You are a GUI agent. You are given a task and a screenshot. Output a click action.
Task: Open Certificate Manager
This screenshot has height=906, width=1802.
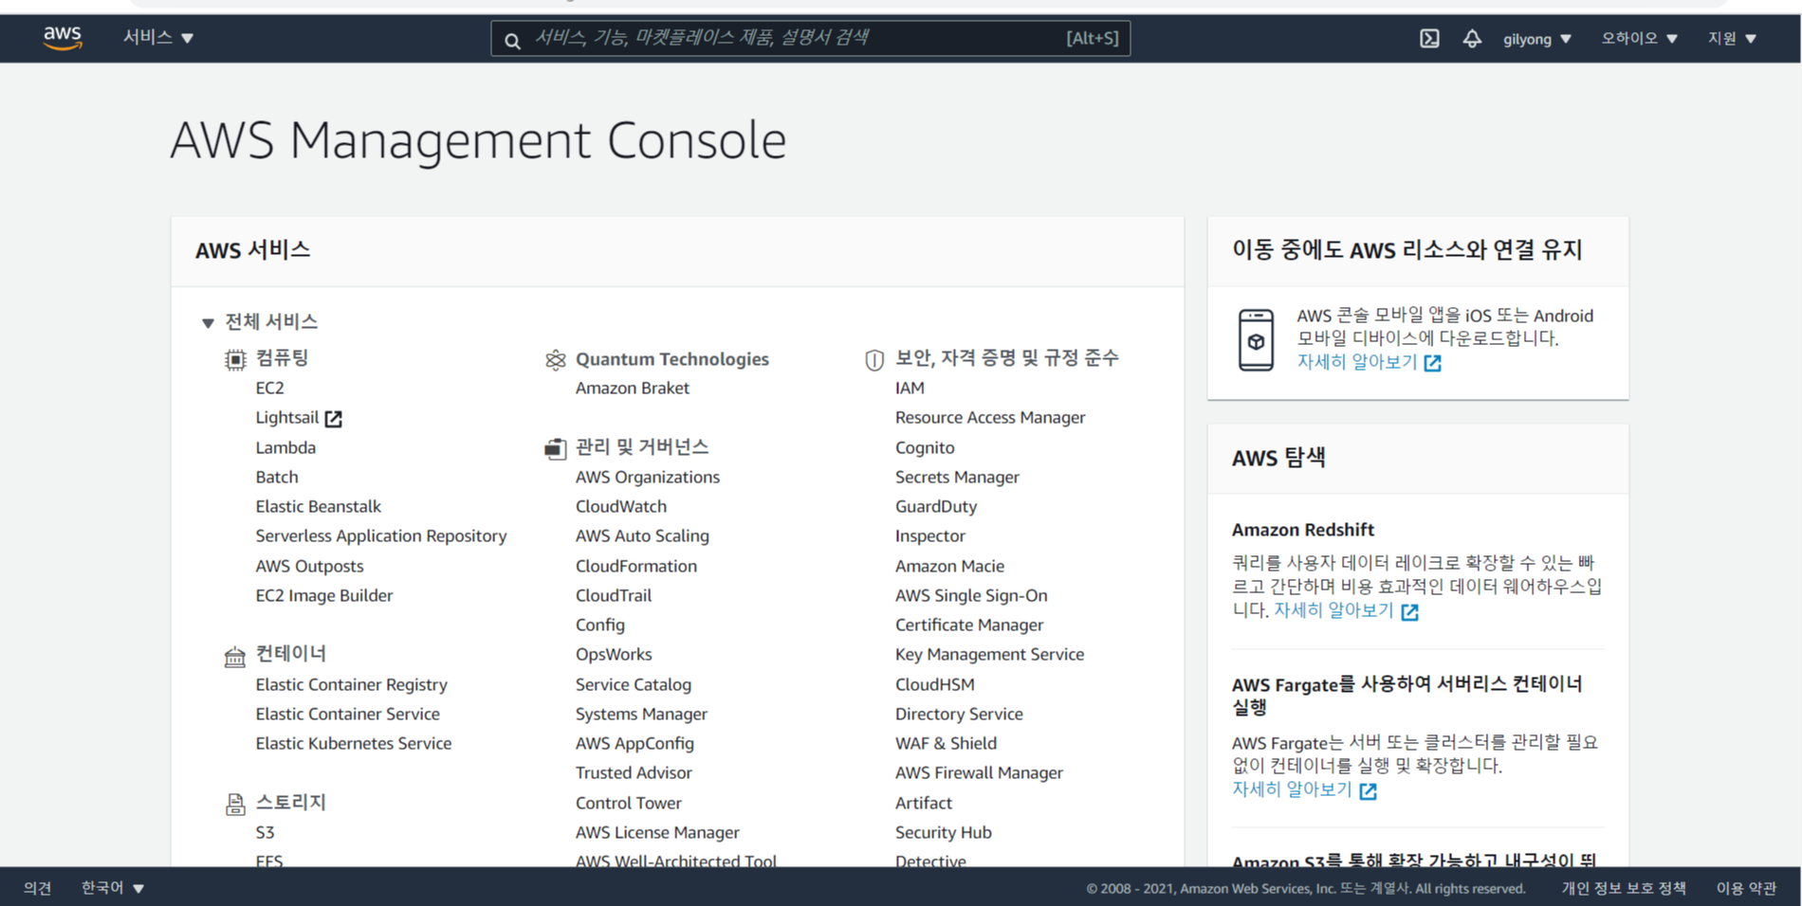969,625
